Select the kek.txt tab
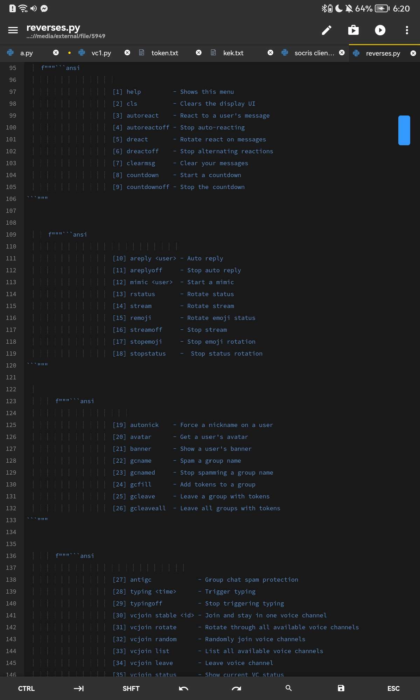 coord(233,53)
